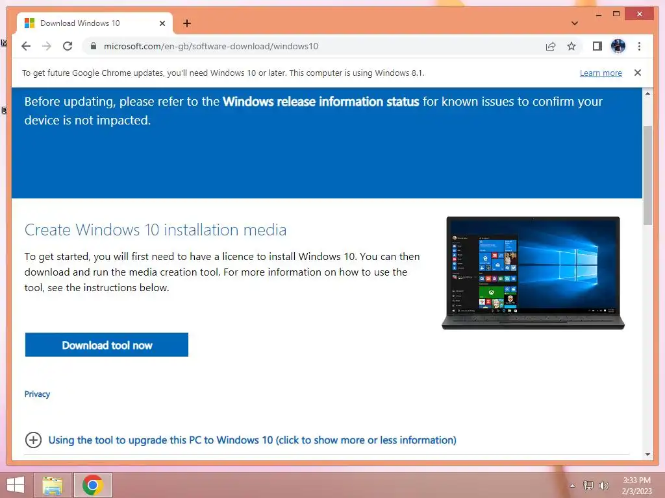Open the taskbar clock showing 3:33 PM

point(636,486)
